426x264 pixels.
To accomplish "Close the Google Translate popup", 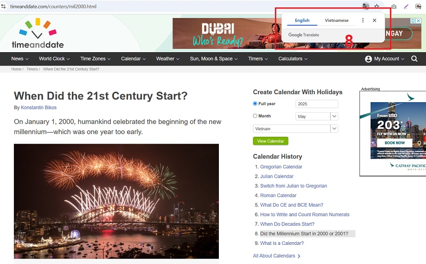I will [374, 20].
